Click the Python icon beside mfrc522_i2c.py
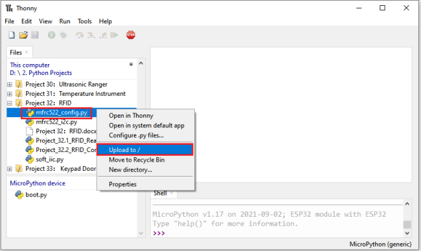 pyautogui.click(x=30, y=122)
